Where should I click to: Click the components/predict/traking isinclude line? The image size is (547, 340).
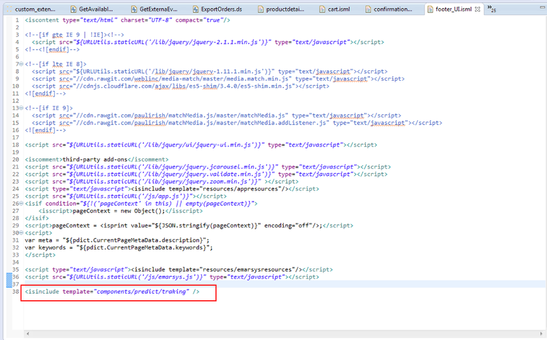pos(112,292)
